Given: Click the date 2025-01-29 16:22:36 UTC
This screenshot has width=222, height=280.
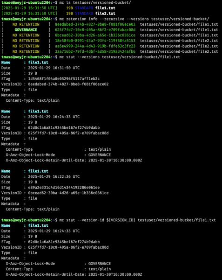Looking at the screenshot, I should coord(54,176).
